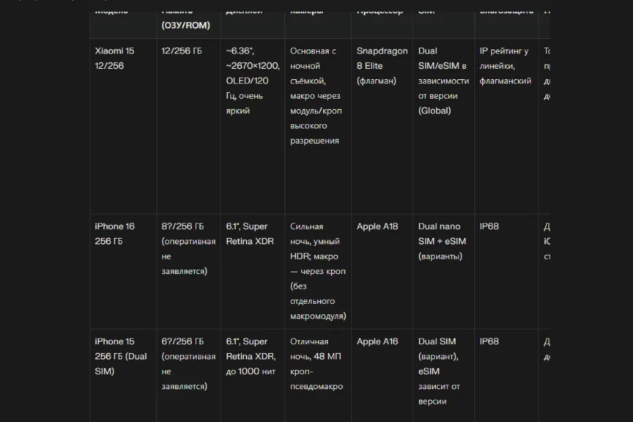This screenshot has height=422, width=633.
Task: Click the camera cell with Отличная ночь, 48 МП
Action: [316, 363]
